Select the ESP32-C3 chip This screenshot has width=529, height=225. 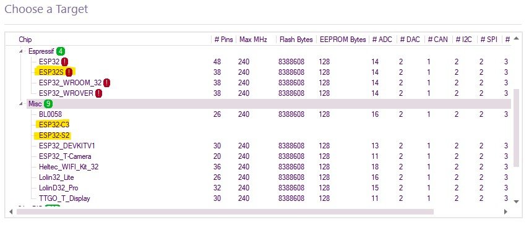(x=54, y=125)
